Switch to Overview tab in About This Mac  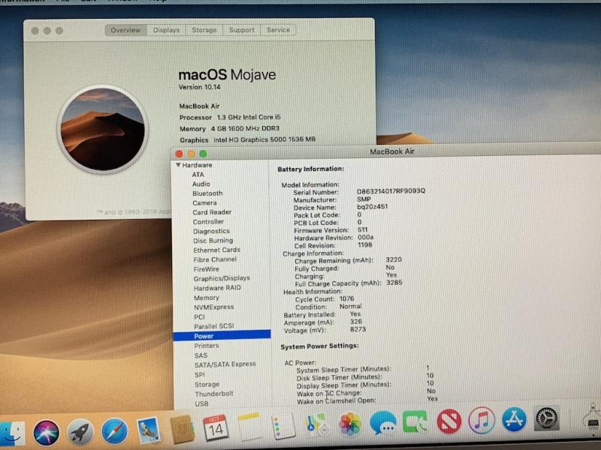(x=125, y=30)
